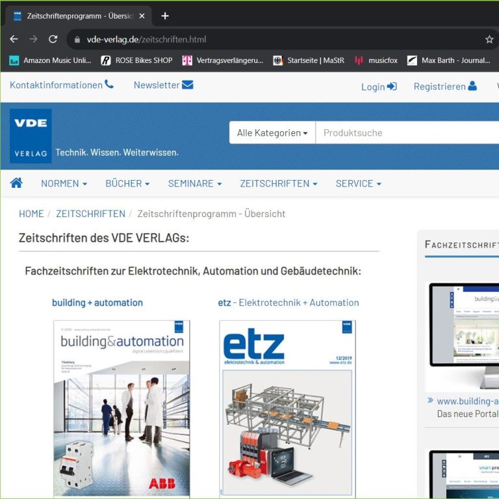Open the building + automation title link
Screen dimensions: 499x499
tap(97, 302)
